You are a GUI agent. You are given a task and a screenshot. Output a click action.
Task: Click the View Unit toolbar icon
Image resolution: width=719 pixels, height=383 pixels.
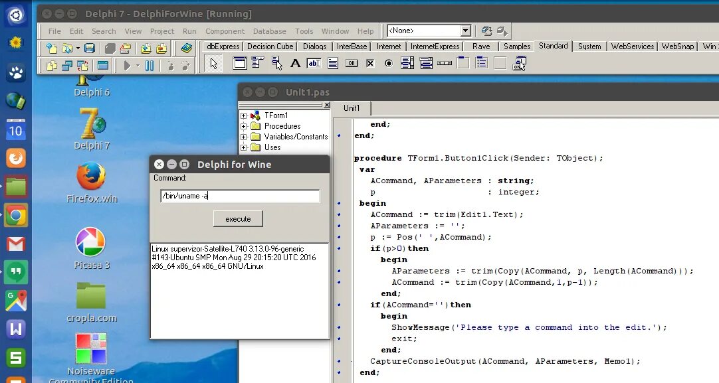(52, 66)
